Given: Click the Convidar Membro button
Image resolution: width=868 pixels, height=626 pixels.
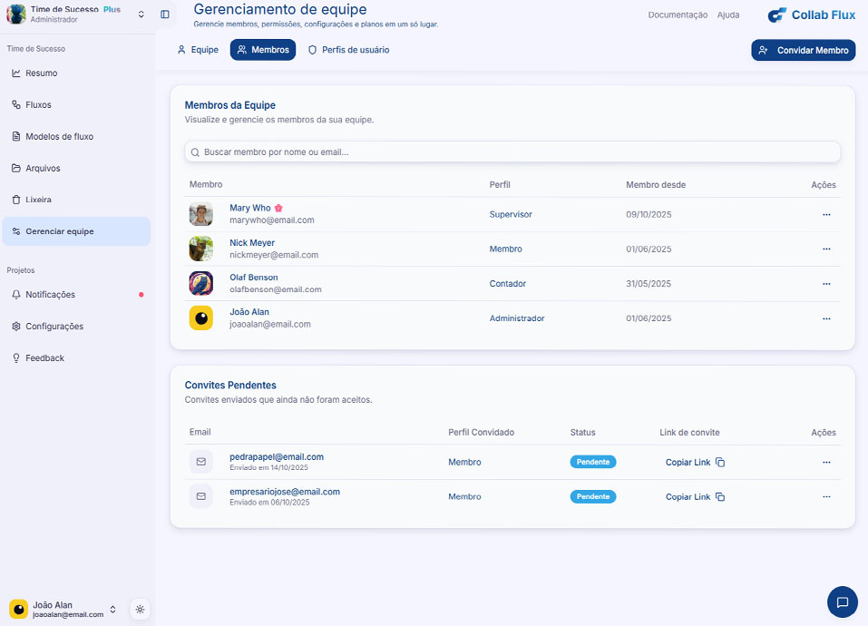Looking at the screenshot, I should pyautogui.click(x=803, y=51).
